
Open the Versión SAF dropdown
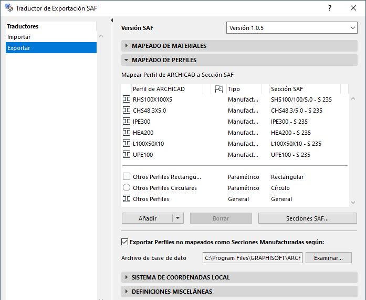292,28
